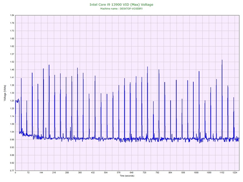Click the 1.25 voltage tick label

point(12,101)
